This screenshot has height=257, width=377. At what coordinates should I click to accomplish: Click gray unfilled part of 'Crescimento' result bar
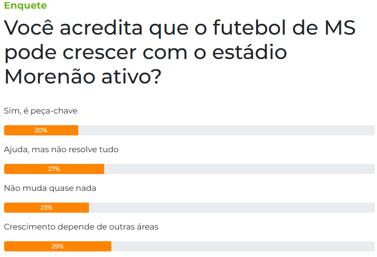pyautogui.click(x=243, y=246)
